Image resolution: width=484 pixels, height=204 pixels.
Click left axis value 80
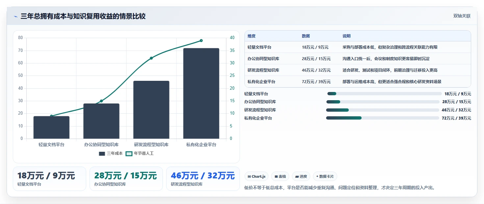20,38
